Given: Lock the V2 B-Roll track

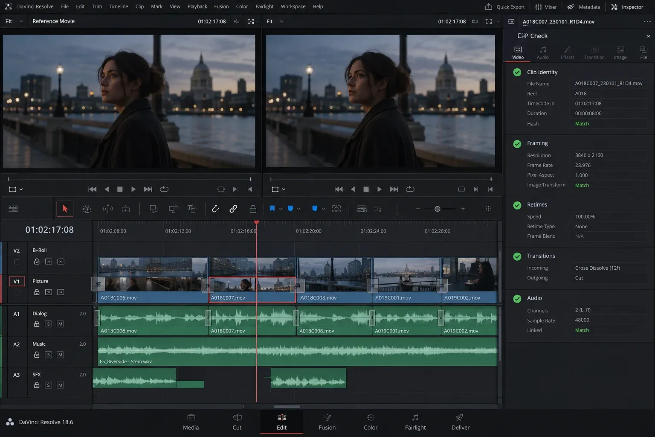Looking at the screenshot, I should [x=37, y=261].
